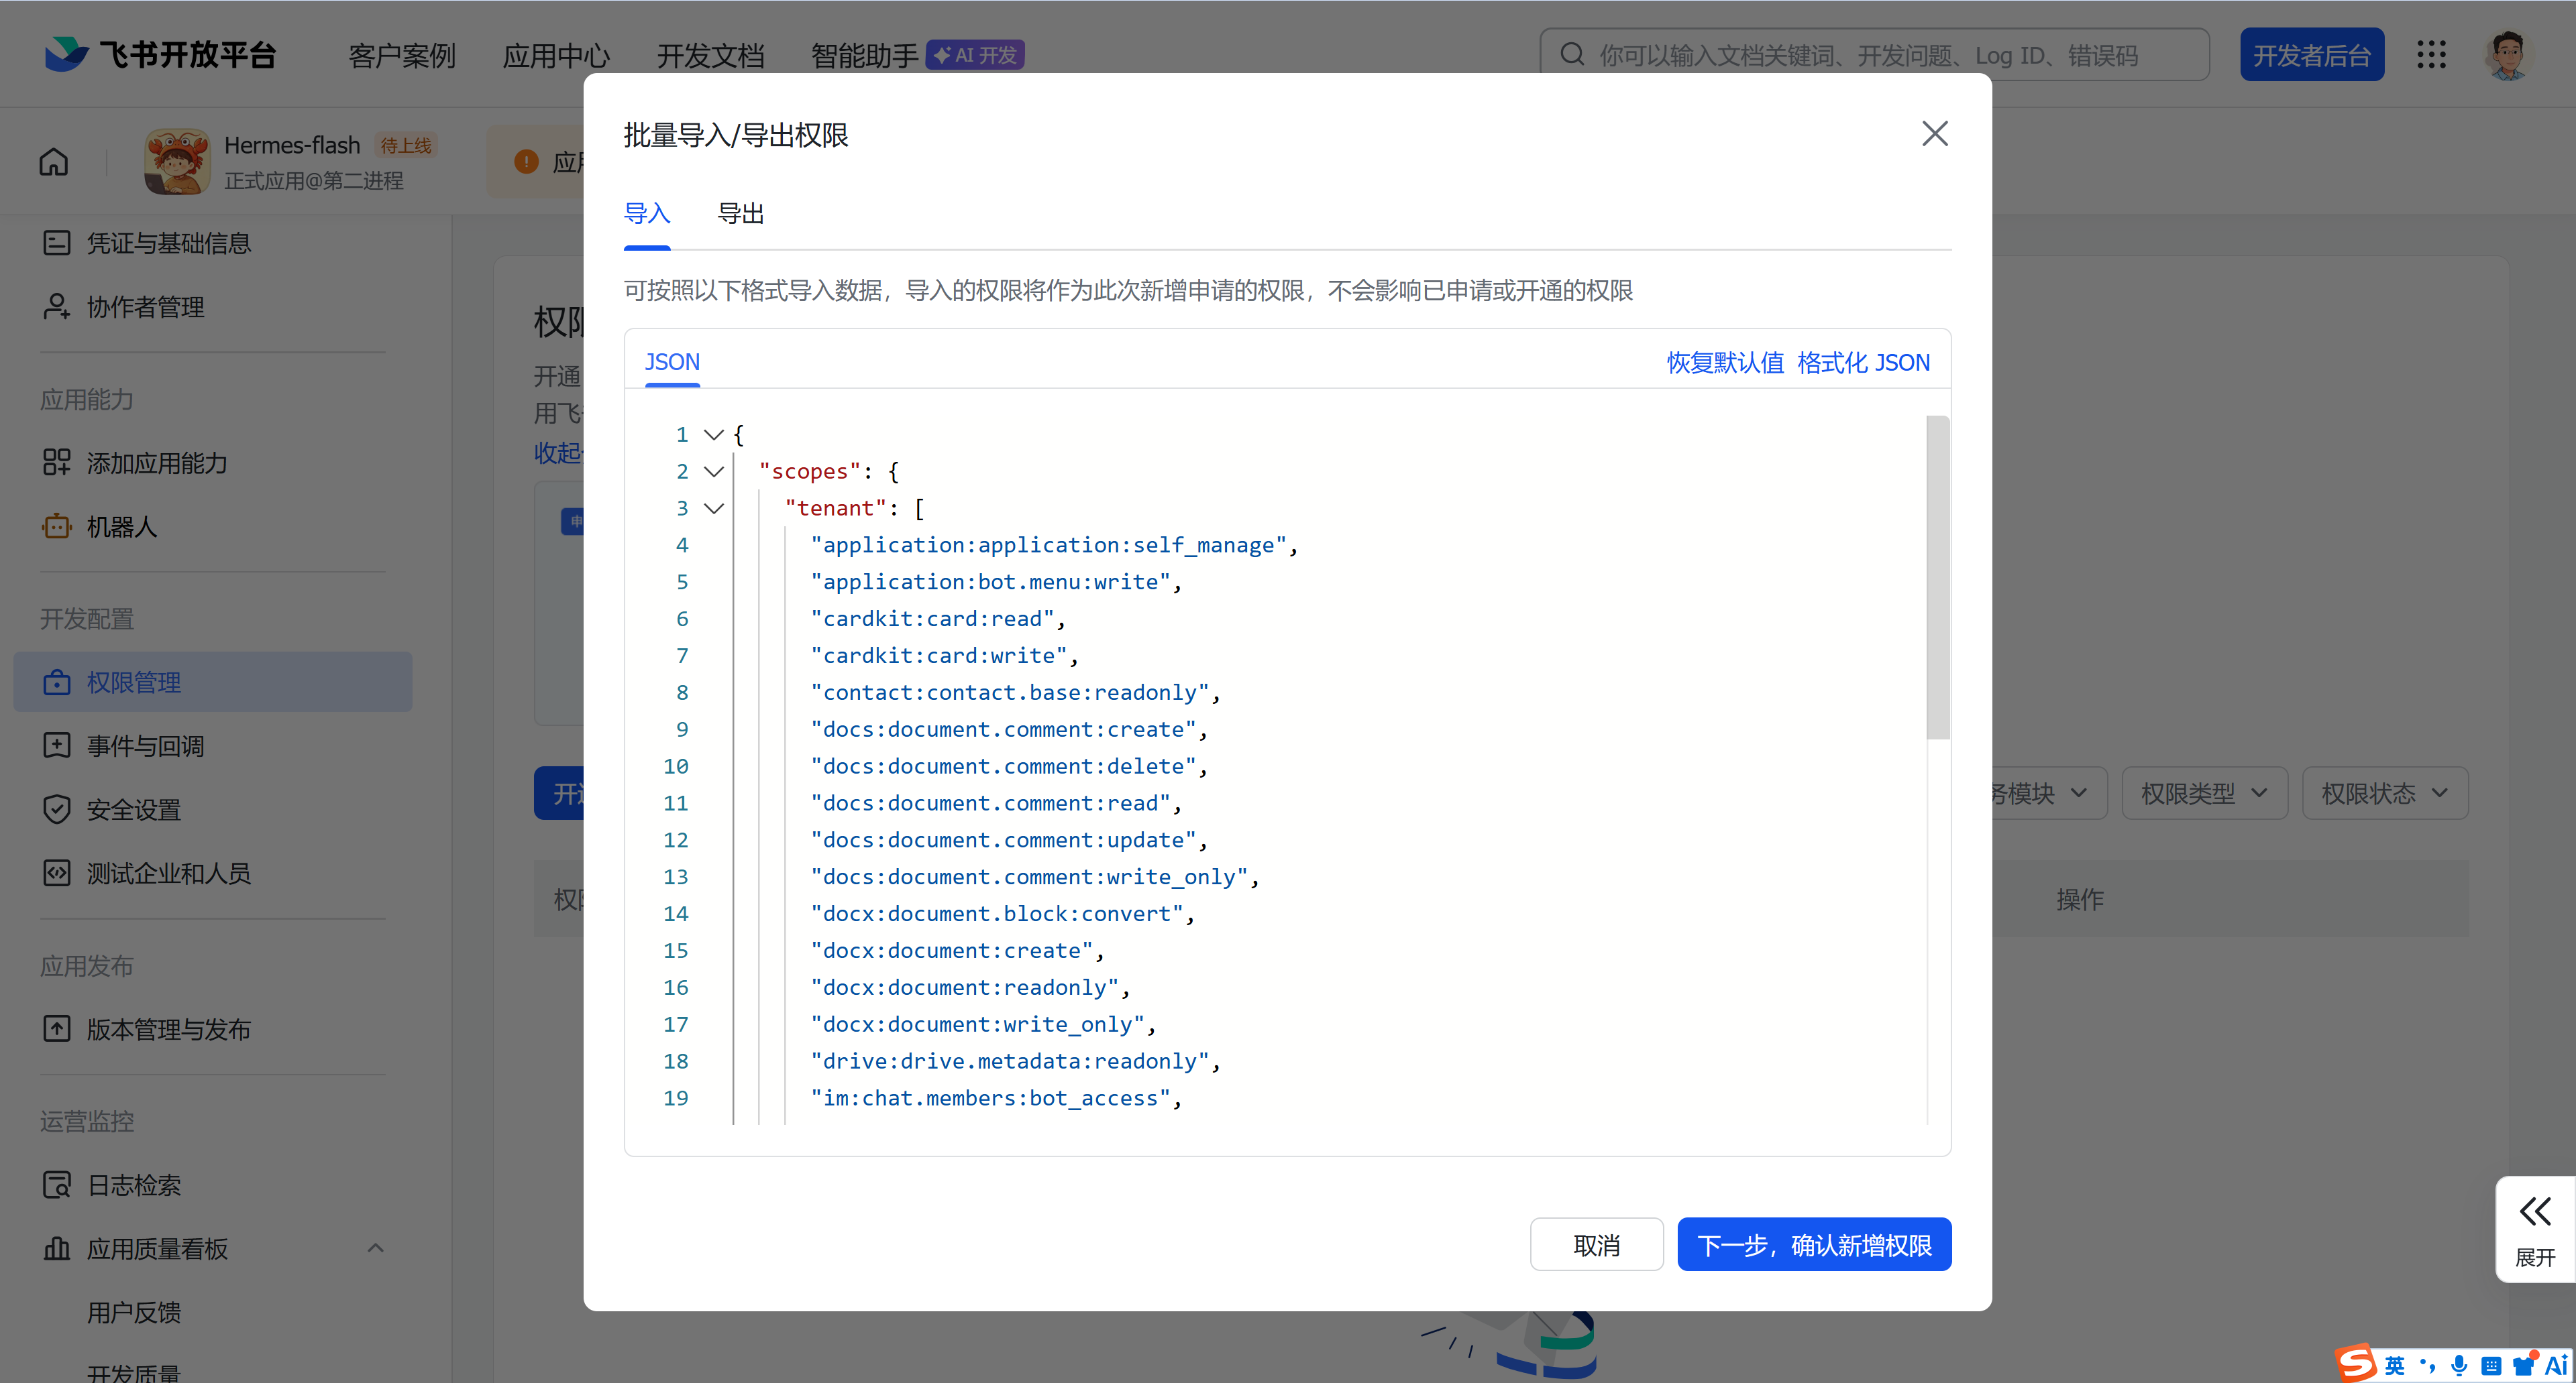
Task: Click the Hermes-flash crab app avatar
Action: [177, 161]
